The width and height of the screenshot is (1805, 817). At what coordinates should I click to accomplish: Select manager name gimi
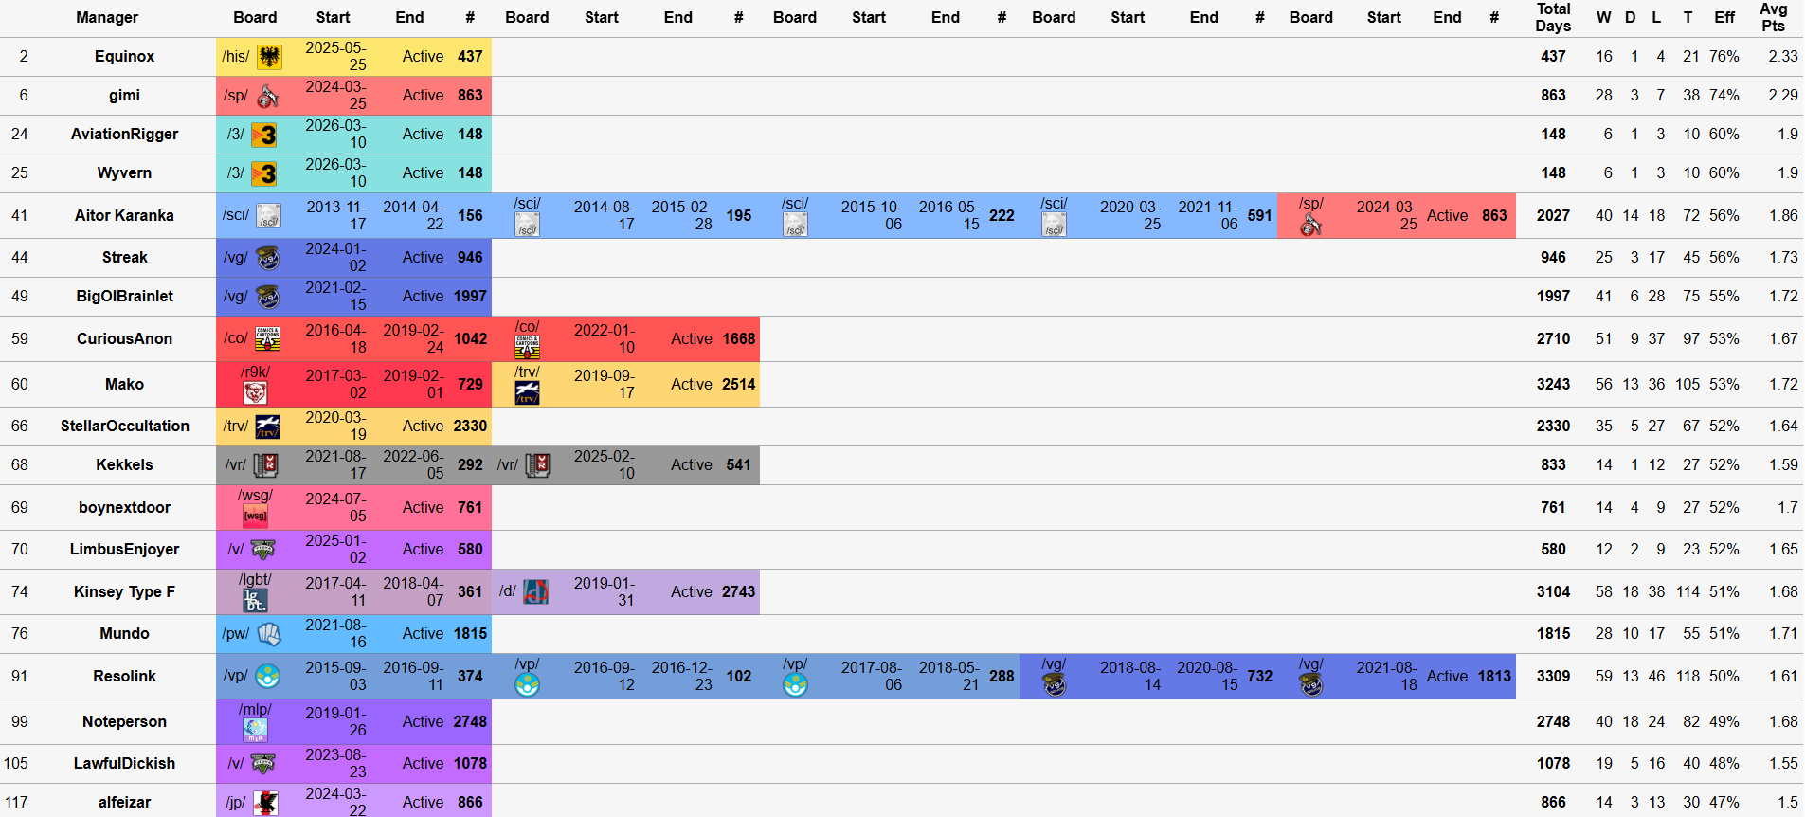coord(124,96)
